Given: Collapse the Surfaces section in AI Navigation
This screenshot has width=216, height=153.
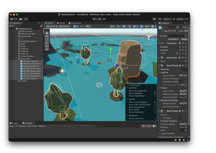Looking at the screenshot, I should coord(127,88).
